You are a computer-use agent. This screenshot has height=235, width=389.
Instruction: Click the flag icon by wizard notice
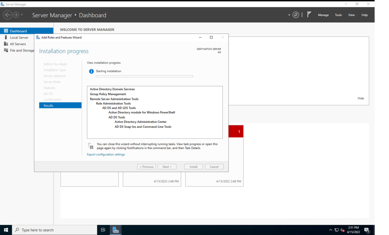(x=90, y=146)
